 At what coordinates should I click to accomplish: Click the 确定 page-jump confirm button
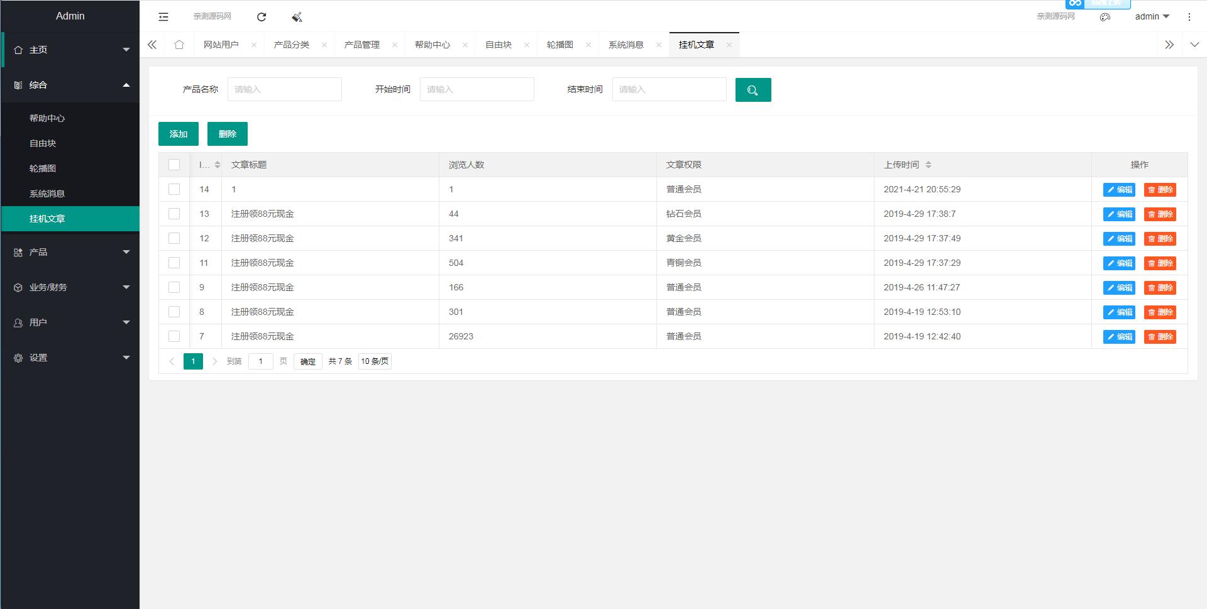tap(307, 361)
